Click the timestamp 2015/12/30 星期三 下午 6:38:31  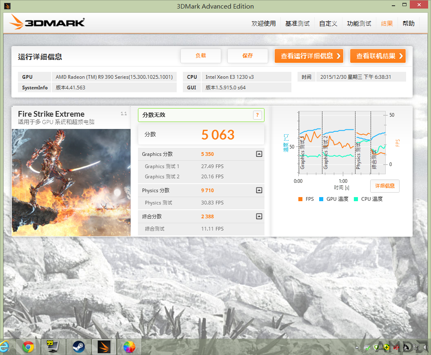tap(355, 77)
